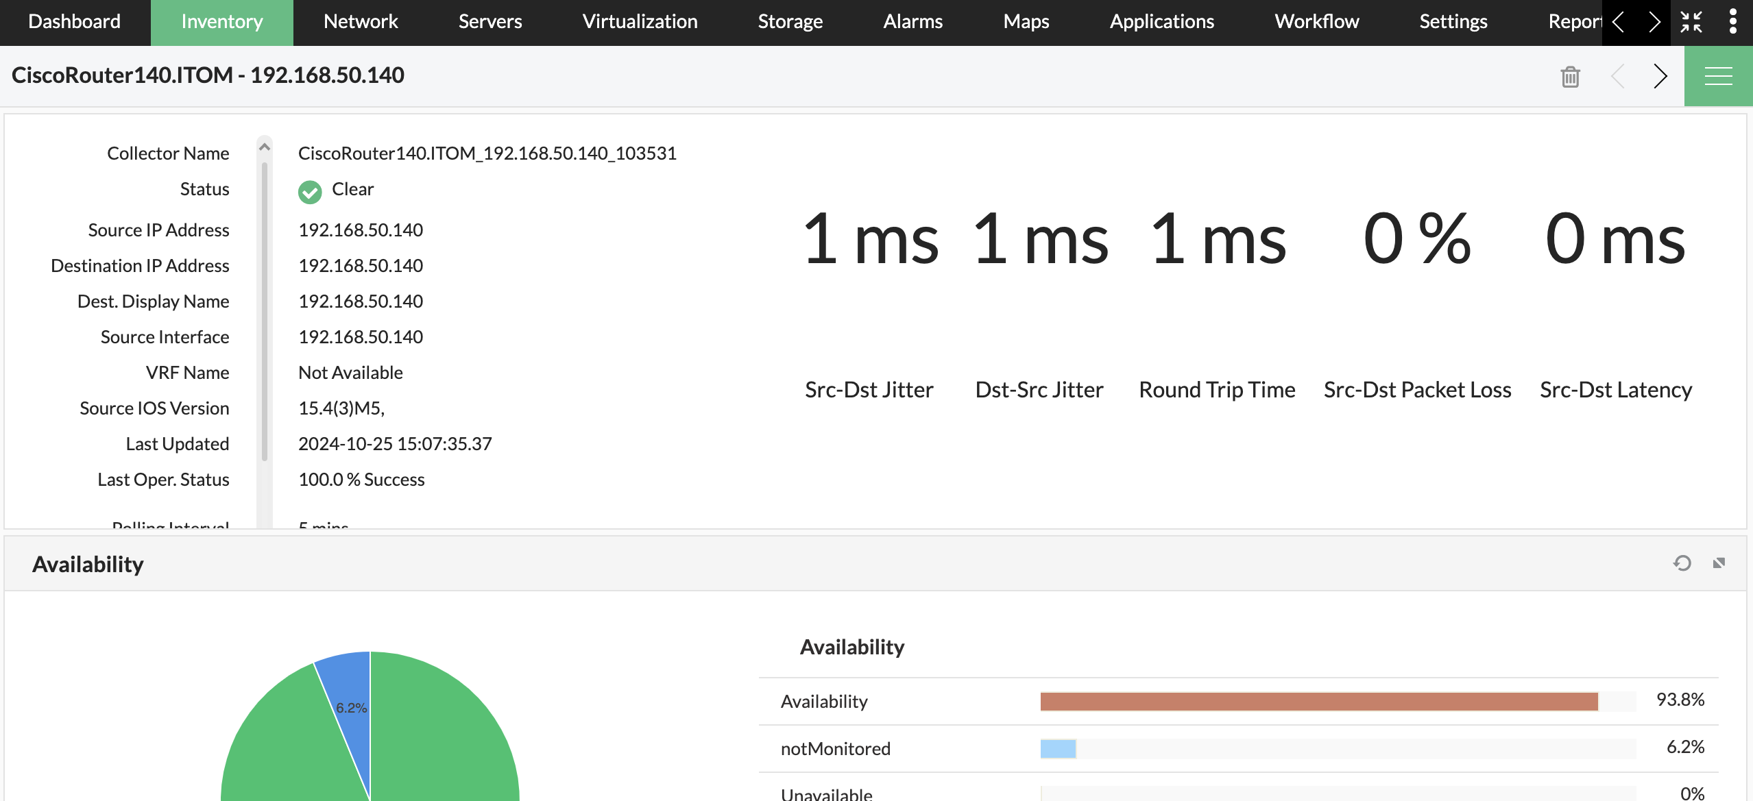This screenshot has height=801, width=1753.
Task: Collapse fullscreen view icon in top bar
Action: tap(1691, 22)
